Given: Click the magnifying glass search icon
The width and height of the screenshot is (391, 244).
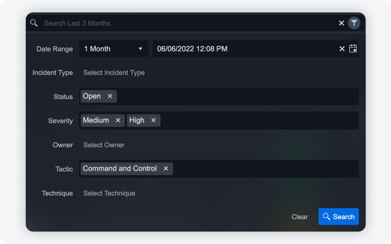Looking at the screenshot, I should pyautogui.click(x=34, y=23).
